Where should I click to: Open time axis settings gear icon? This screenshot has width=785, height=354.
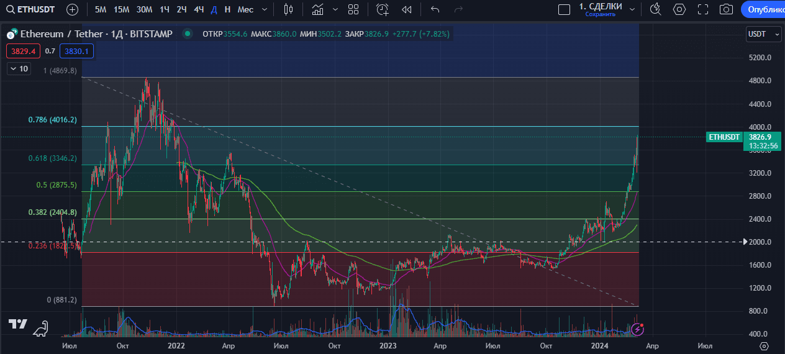coord(765,345)
